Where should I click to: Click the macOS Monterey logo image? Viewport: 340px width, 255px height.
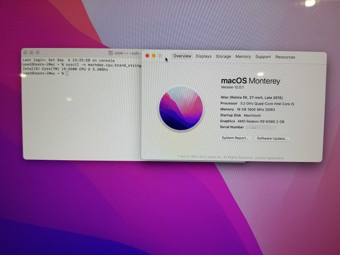click(181, 108)
